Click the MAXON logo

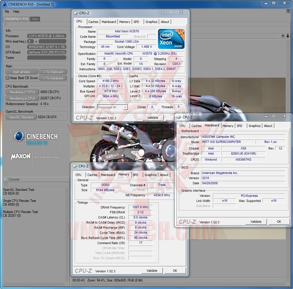tap(21, 156)
